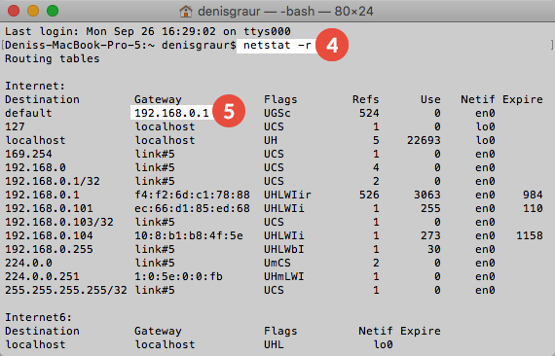Image resolution: width=555 pixels, height=356 pixels.
Task: Click the Refs value '524'
Action: click(369, 113)
